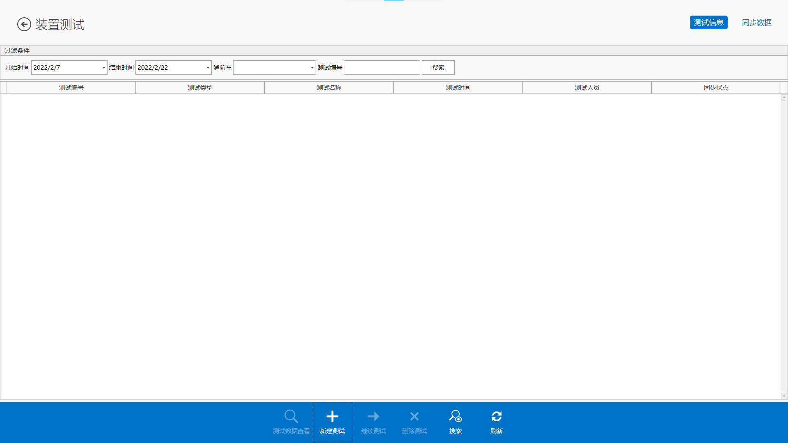Switch to the 同步数据 tab

click(757, 23)
